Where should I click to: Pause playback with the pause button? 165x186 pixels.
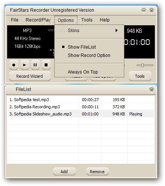(35, 65)
